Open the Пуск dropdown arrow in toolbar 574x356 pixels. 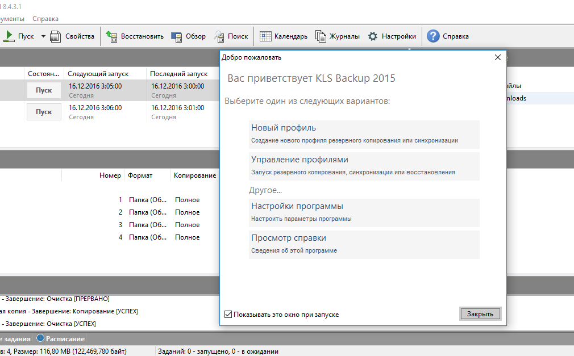[x=43, y=36]
